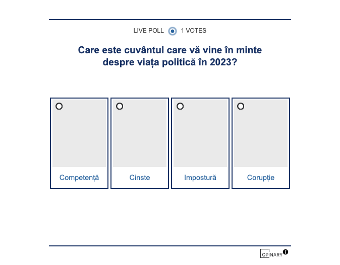The height and width of the screenshot is (265, 340).
Task: Vote via the Cinste text label
Action: point(140,178)
